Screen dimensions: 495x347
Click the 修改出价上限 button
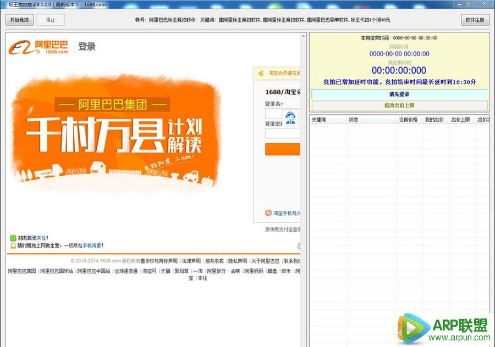[x=399, y=105]
